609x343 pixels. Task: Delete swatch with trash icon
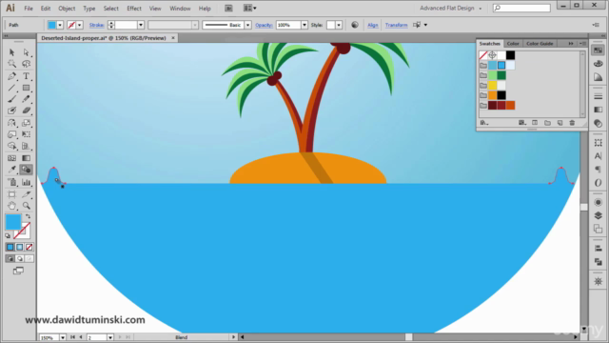coord(572,123)
